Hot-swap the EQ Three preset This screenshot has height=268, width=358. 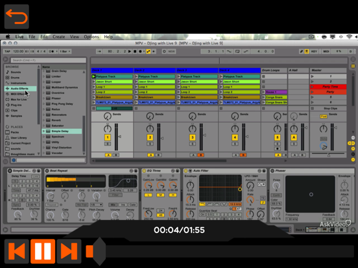click(x=173, y=171)
